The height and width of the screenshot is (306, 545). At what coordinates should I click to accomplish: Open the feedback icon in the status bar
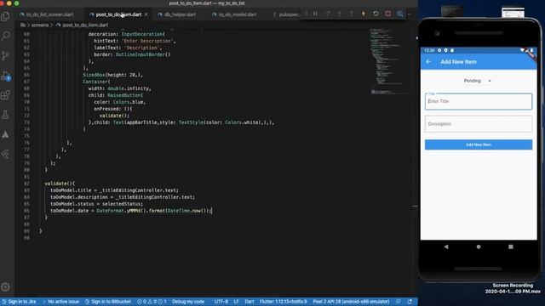click(399, 302)
